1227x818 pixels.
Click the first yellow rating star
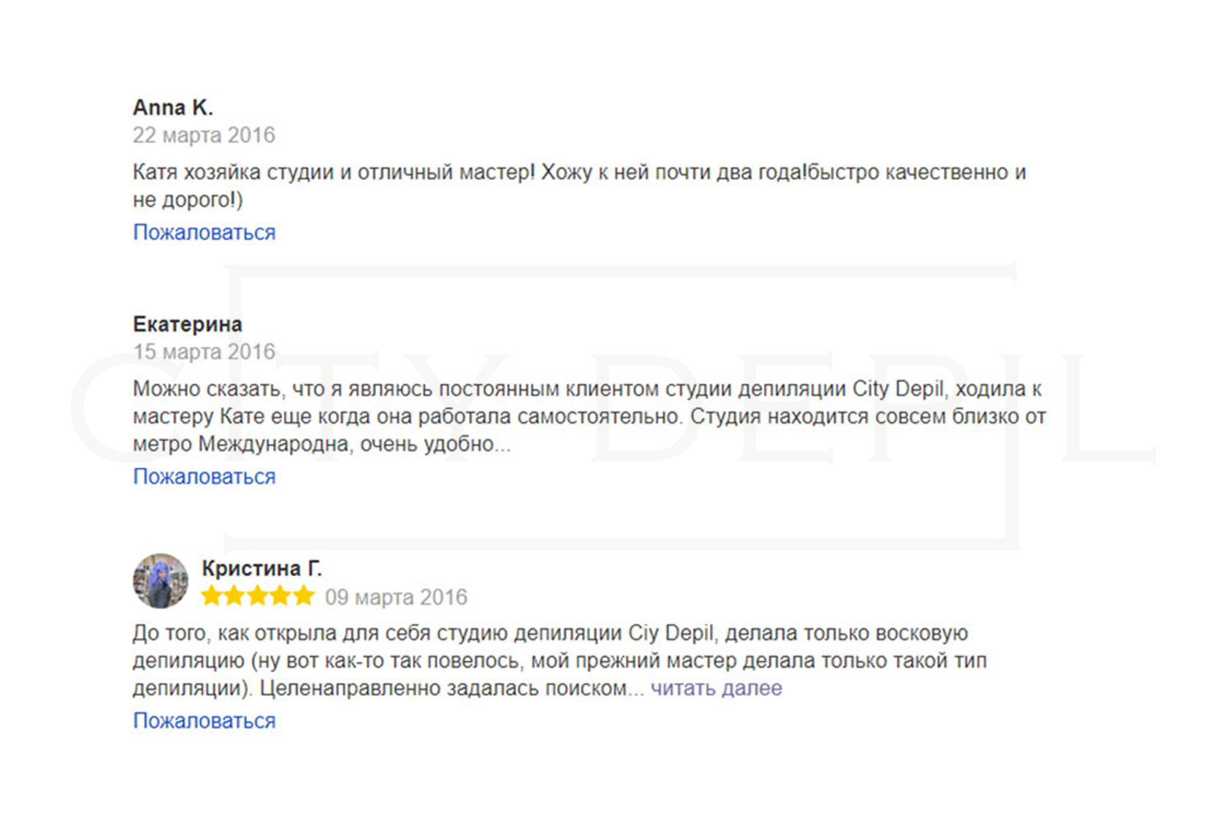click(x=212, y=596)
